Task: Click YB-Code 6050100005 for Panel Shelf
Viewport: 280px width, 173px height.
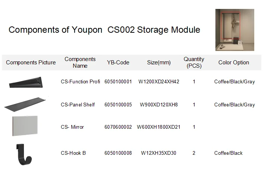Action: pos(118,105)
